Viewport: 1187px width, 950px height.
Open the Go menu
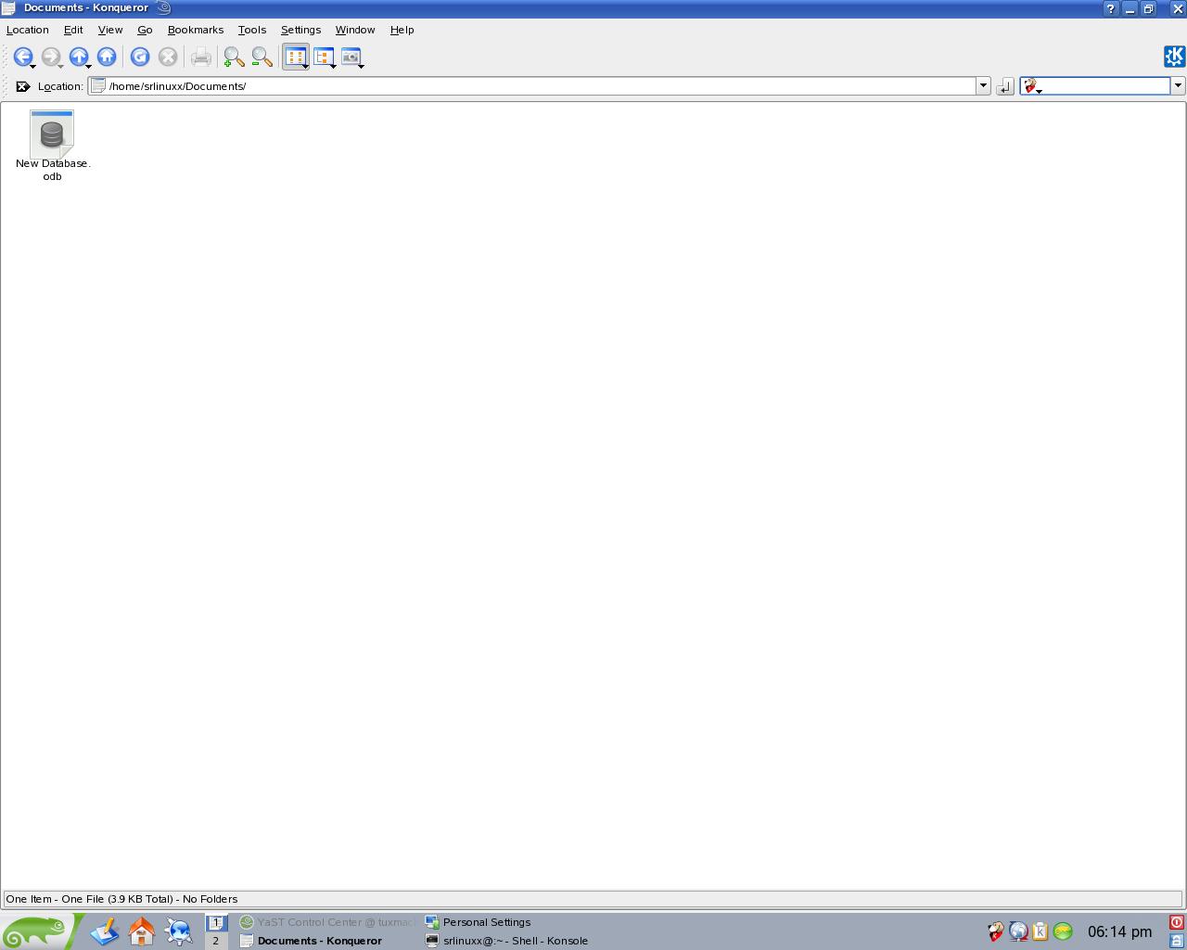point(145,30)
